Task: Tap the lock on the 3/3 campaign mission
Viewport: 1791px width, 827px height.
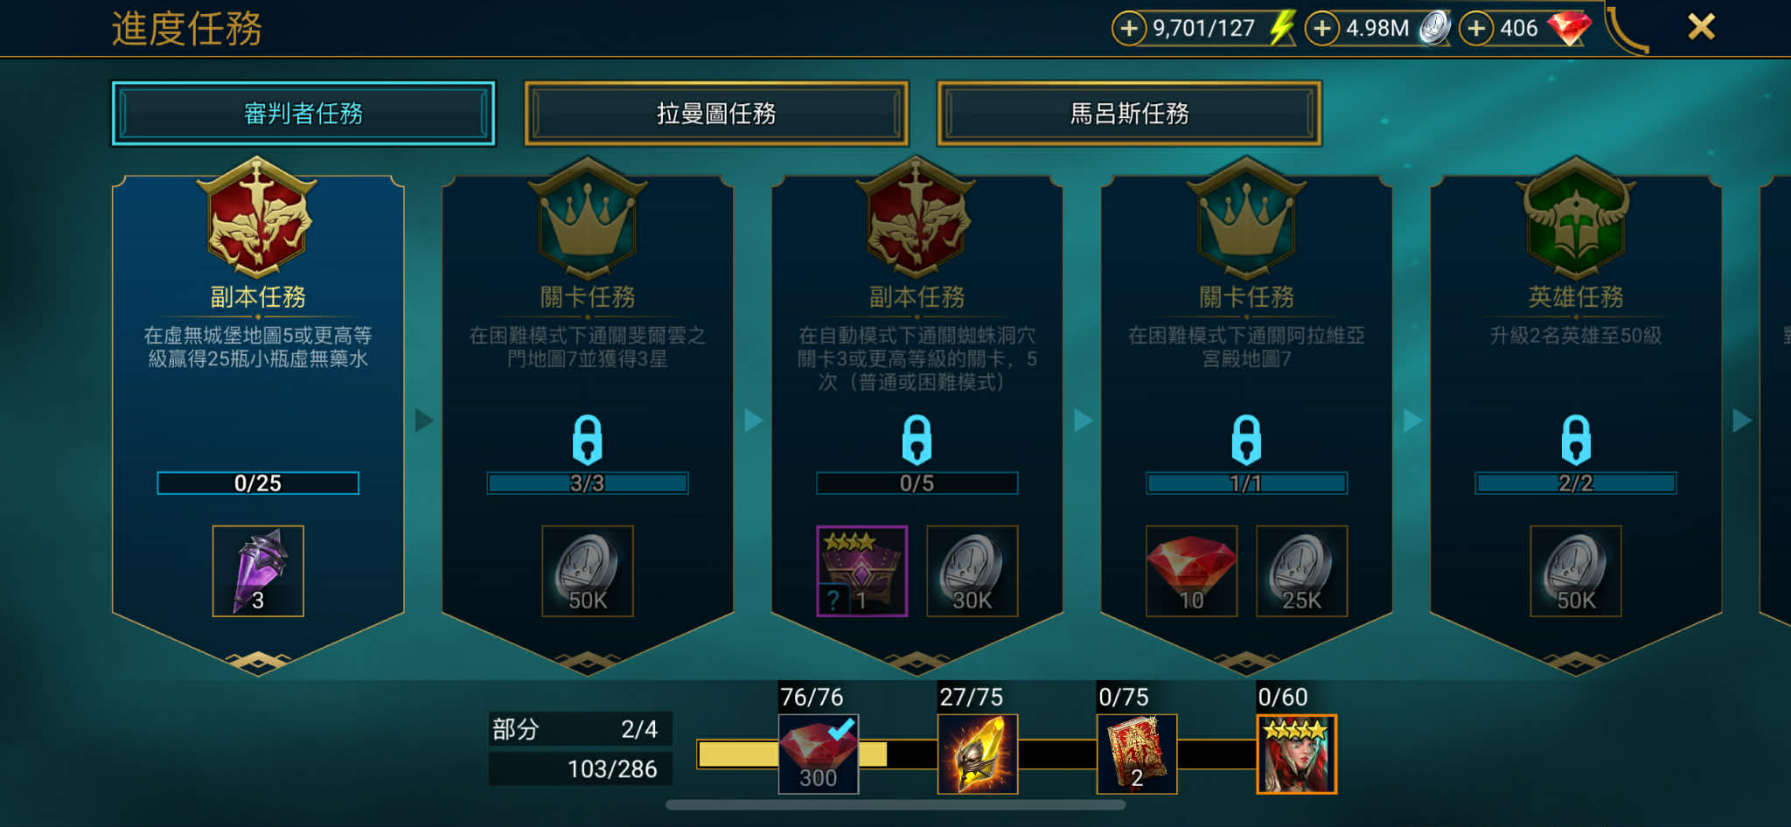Action: [587, 440]
